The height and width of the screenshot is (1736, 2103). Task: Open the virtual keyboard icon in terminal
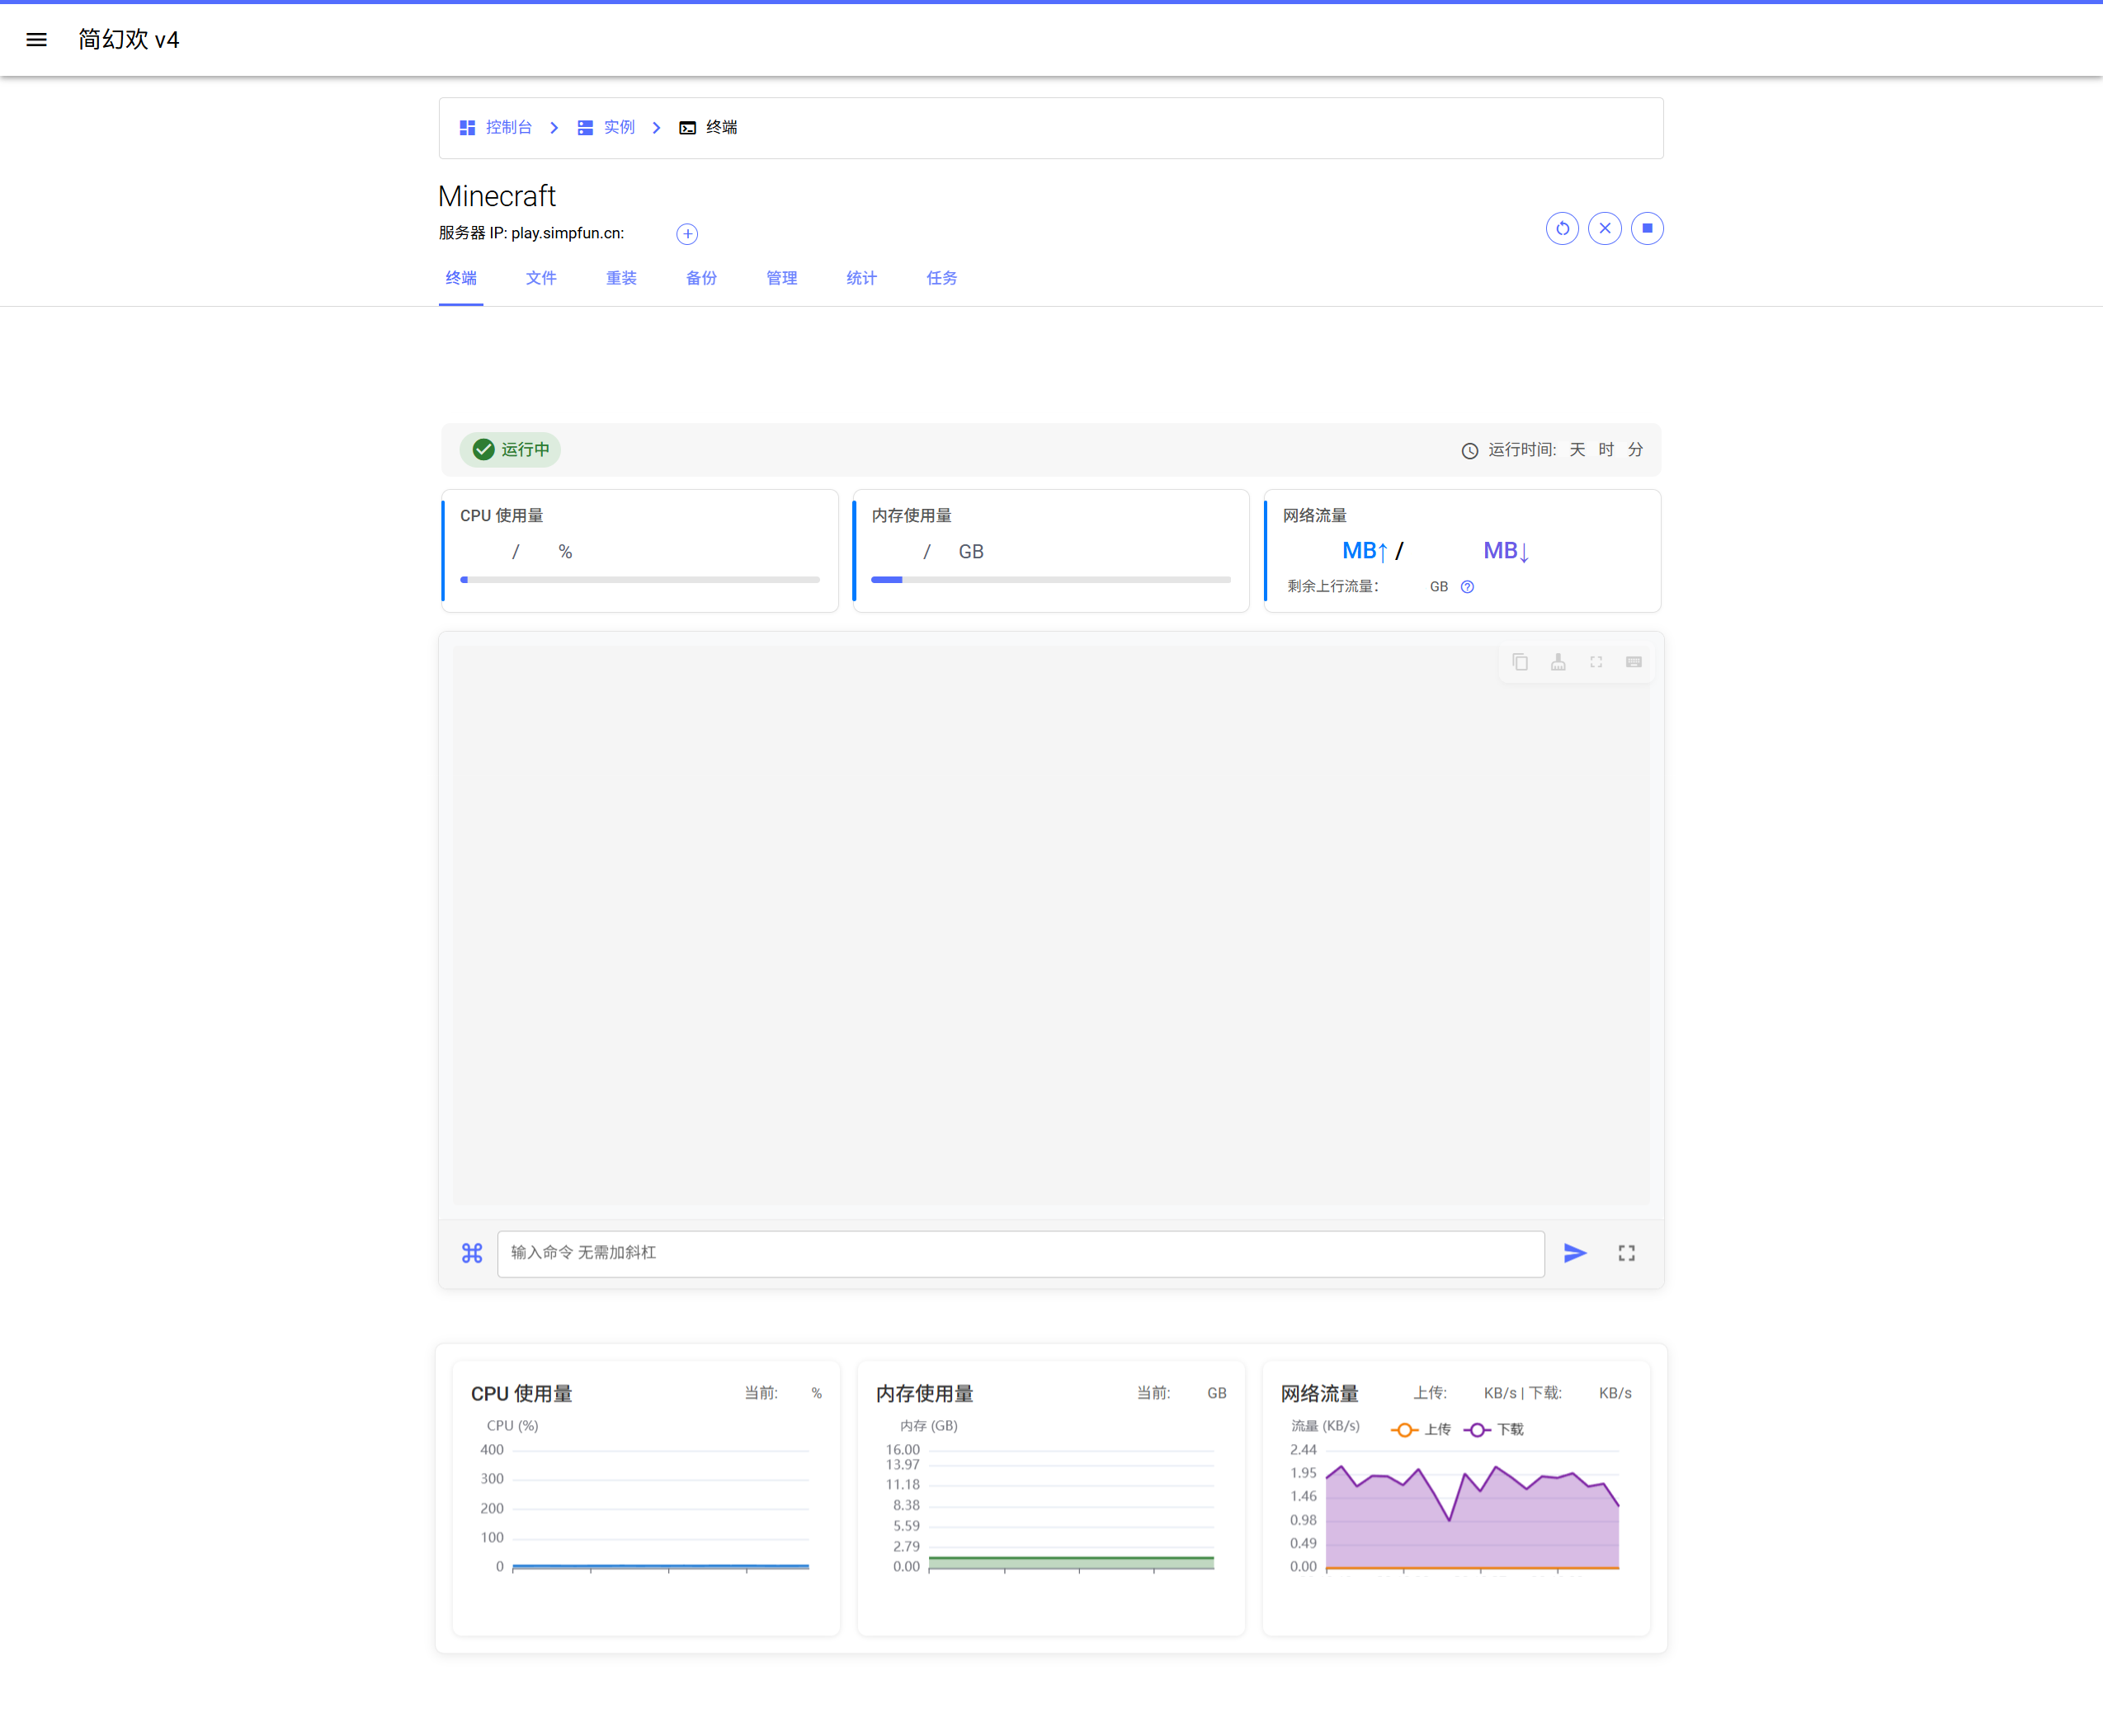point(1634,662)
